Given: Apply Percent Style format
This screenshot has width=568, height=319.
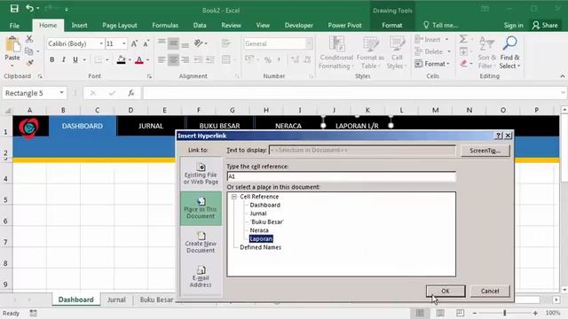Looking at the screenshot, I should (268, 60).
